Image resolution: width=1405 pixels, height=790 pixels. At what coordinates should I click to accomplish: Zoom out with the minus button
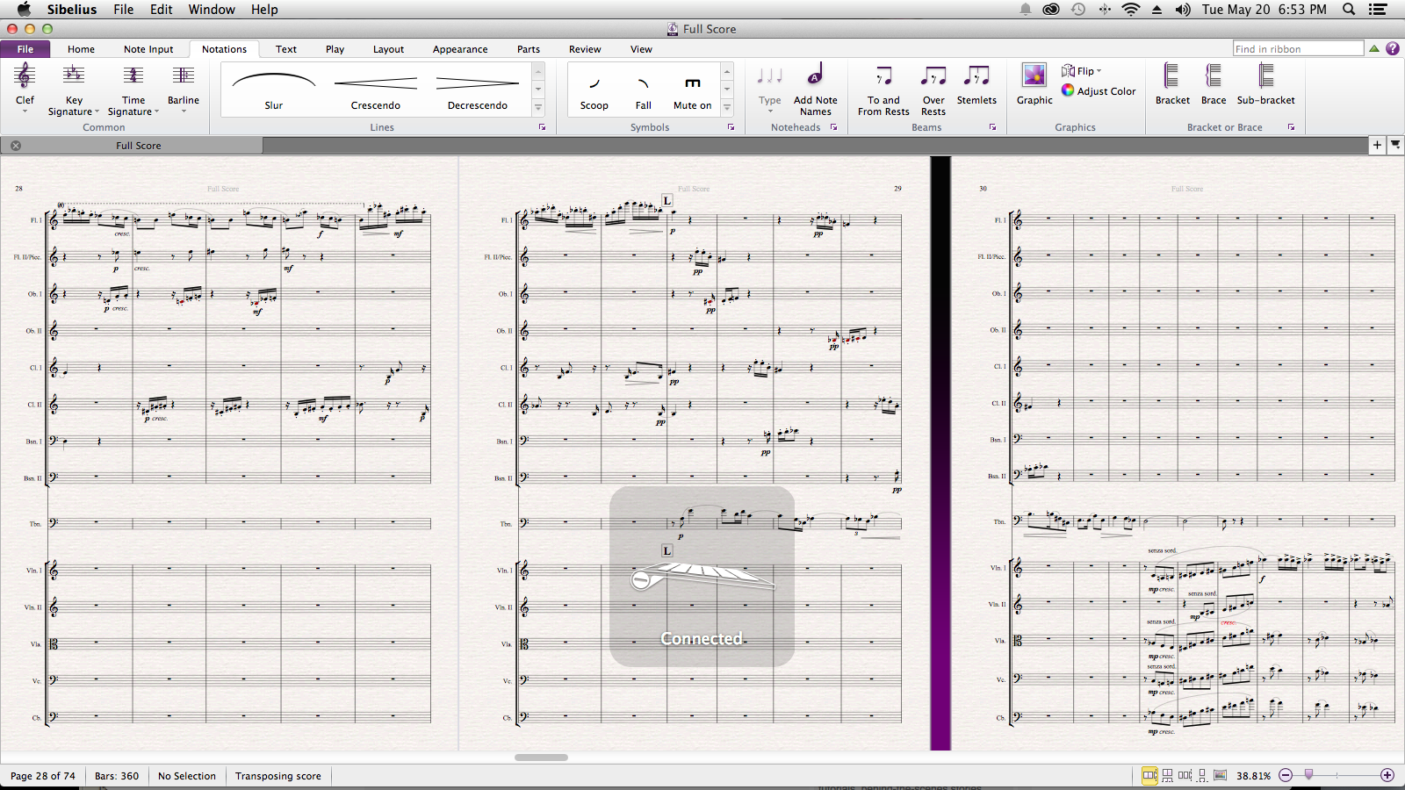[1286, 775]
